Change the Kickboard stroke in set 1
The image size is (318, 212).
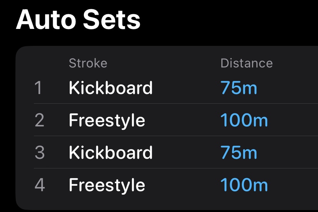point(110,88)
